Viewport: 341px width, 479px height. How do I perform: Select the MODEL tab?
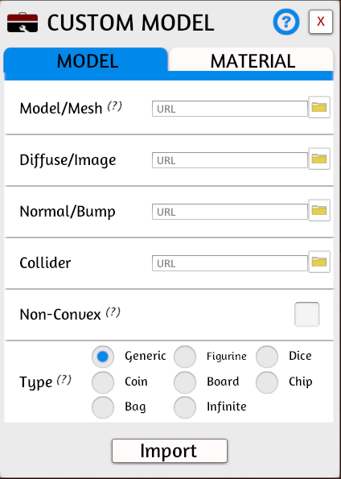(x=86, y=60)
